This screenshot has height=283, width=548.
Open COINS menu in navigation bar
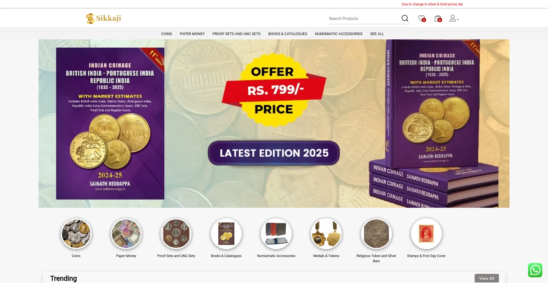point(166,34)
